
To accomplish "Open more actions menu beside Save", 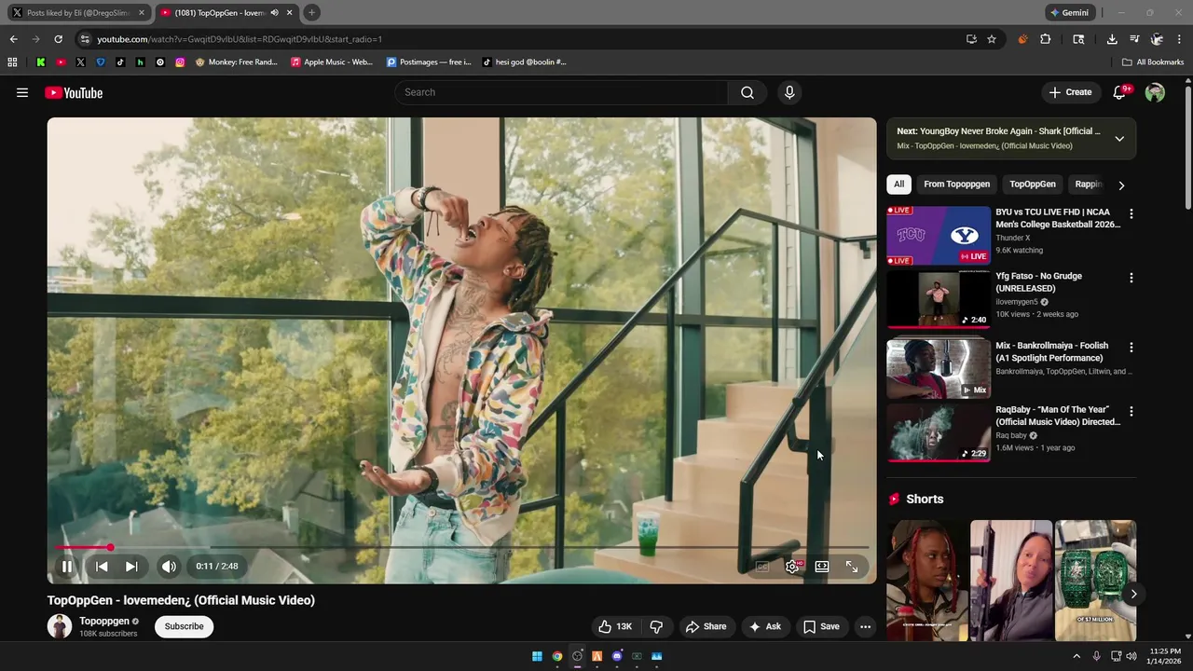I will point(865,626).
